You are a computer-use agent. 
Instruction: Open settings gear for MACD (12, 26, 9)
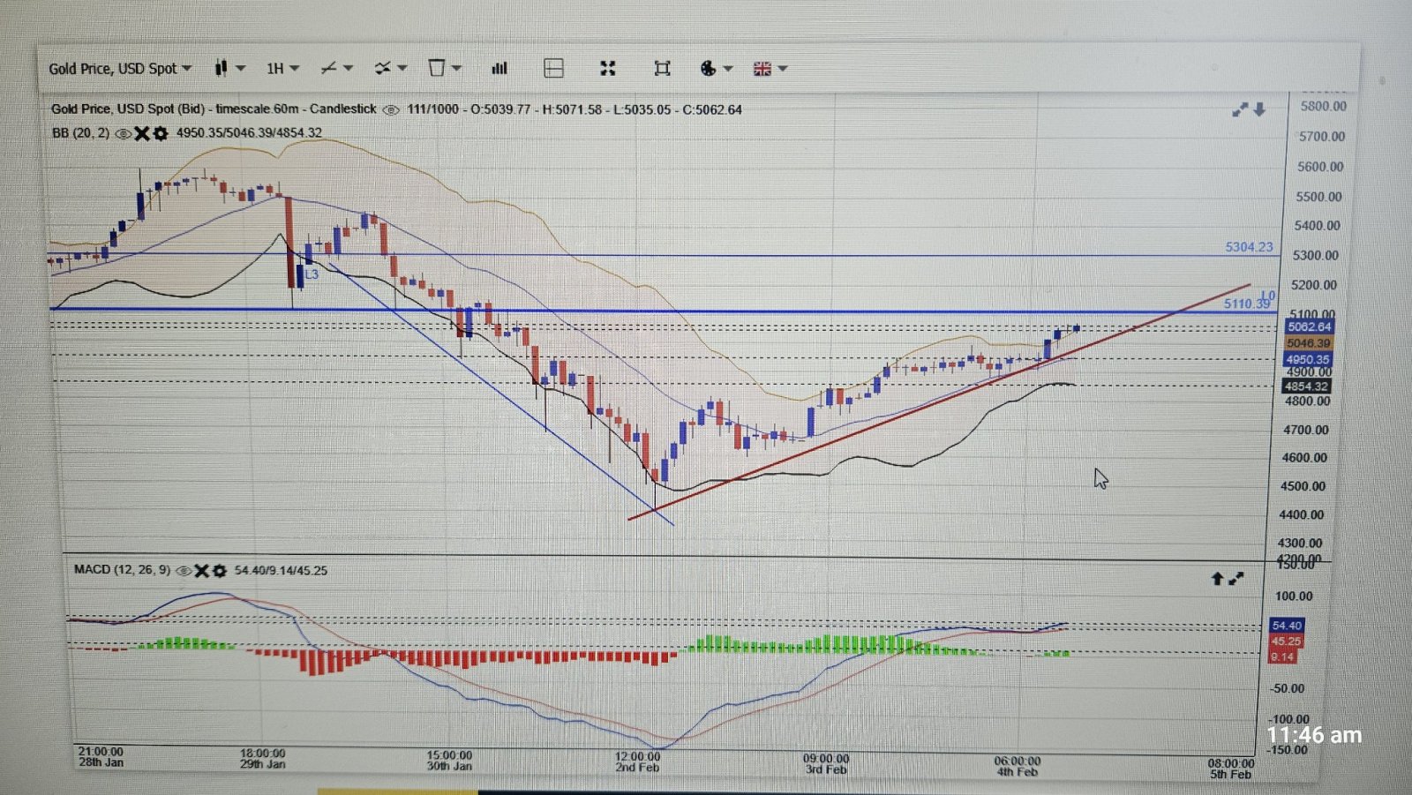(219, 571)
